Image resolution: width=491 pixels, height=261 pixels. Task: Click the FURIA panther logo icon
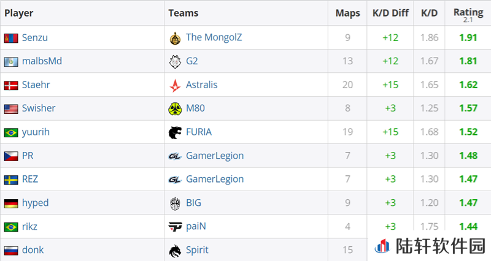(x=175, y=132)
